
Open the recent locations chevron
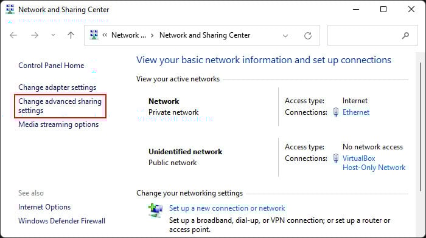pos(54,35)
